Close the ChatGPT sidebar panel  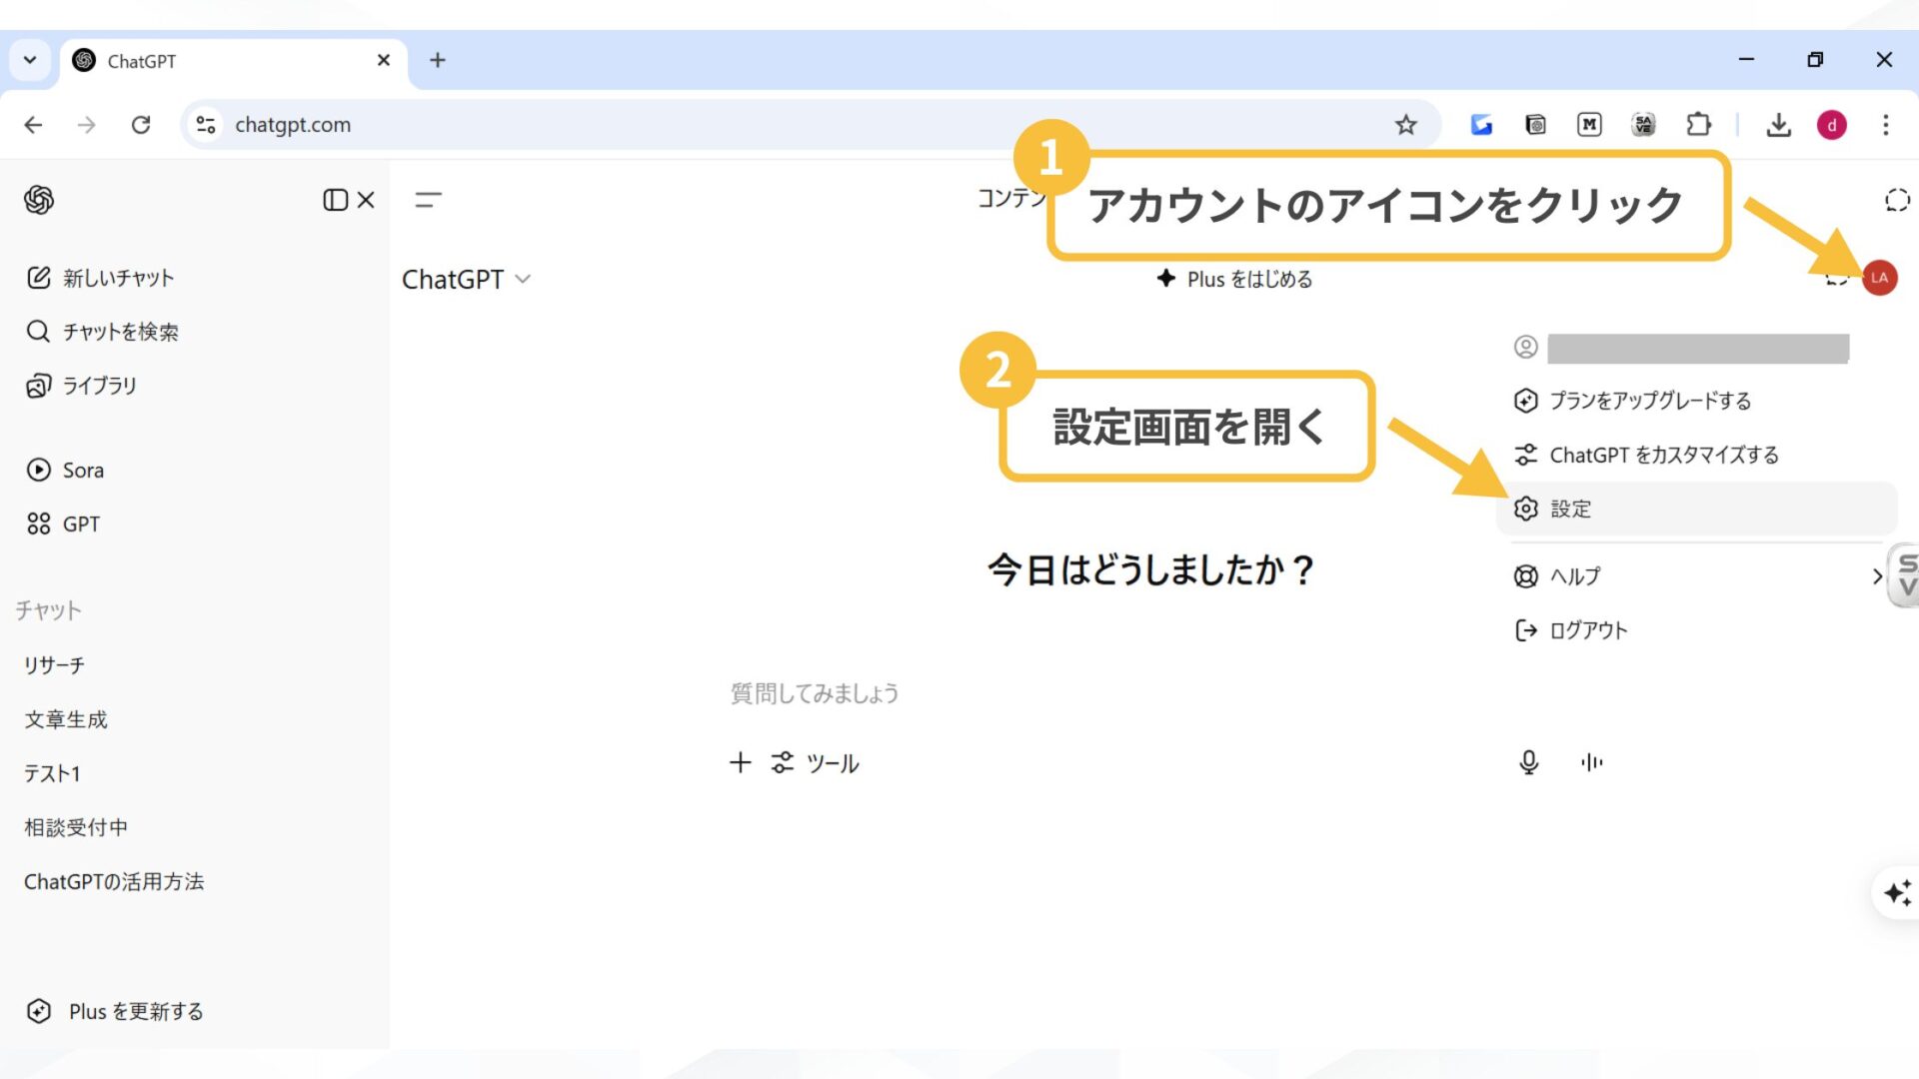(x=366, y=200)
